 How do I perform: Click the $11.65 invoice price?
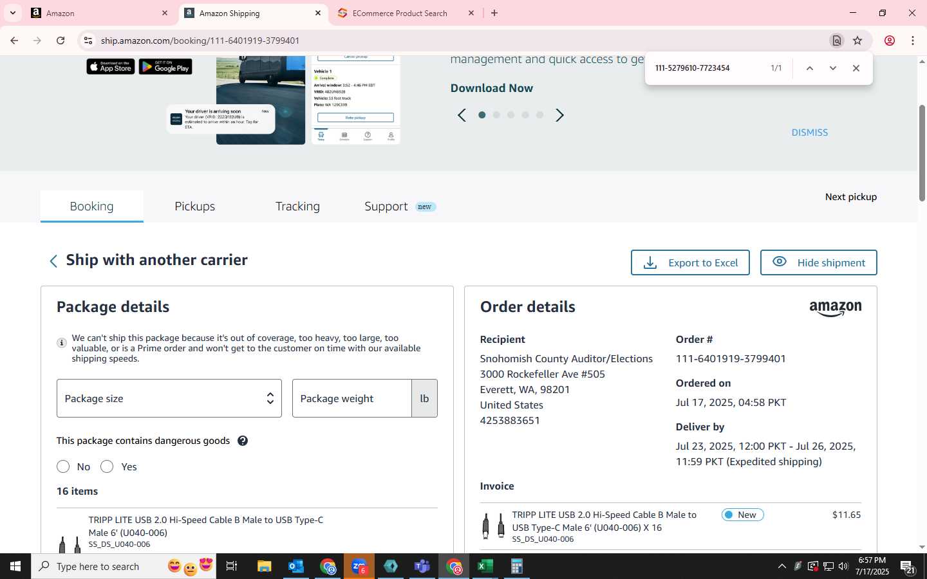[x=846, y=515]
